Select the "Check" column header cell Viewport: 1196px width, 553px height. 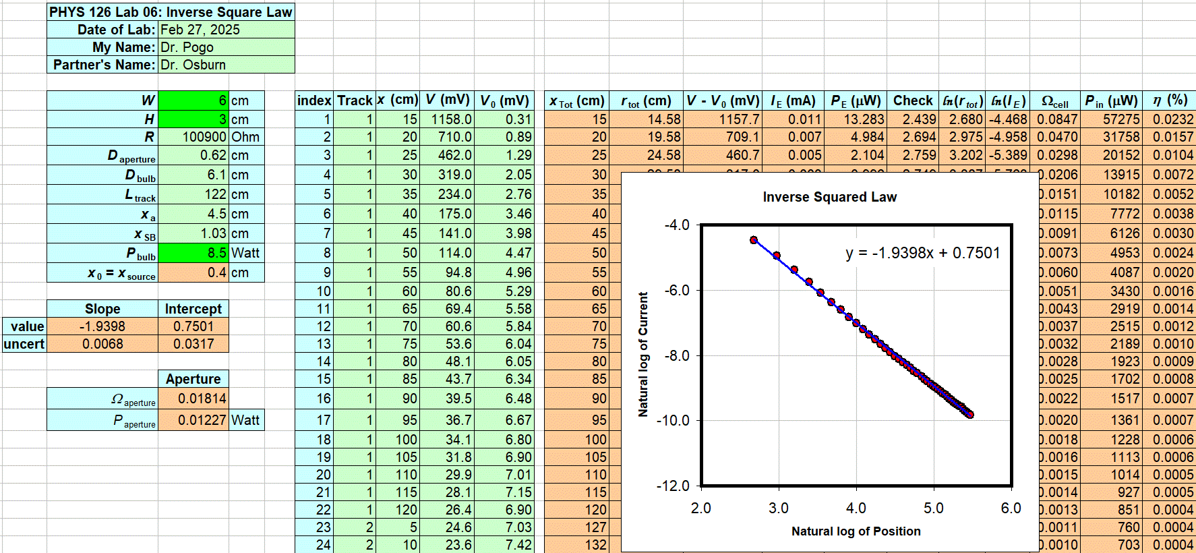(x=913, y=100)
